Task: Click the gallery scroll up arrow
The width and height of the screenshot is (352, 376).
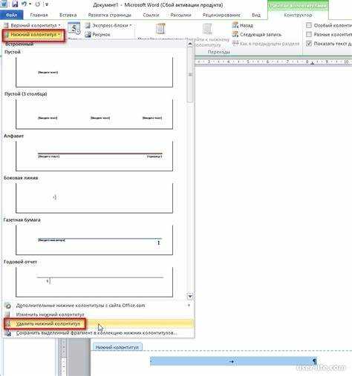Action: (190, 44)
